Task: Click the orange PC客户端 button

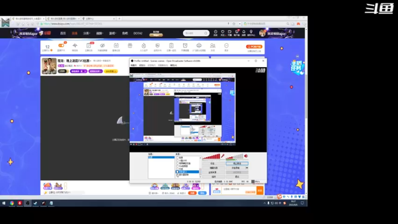Action: 254,46
